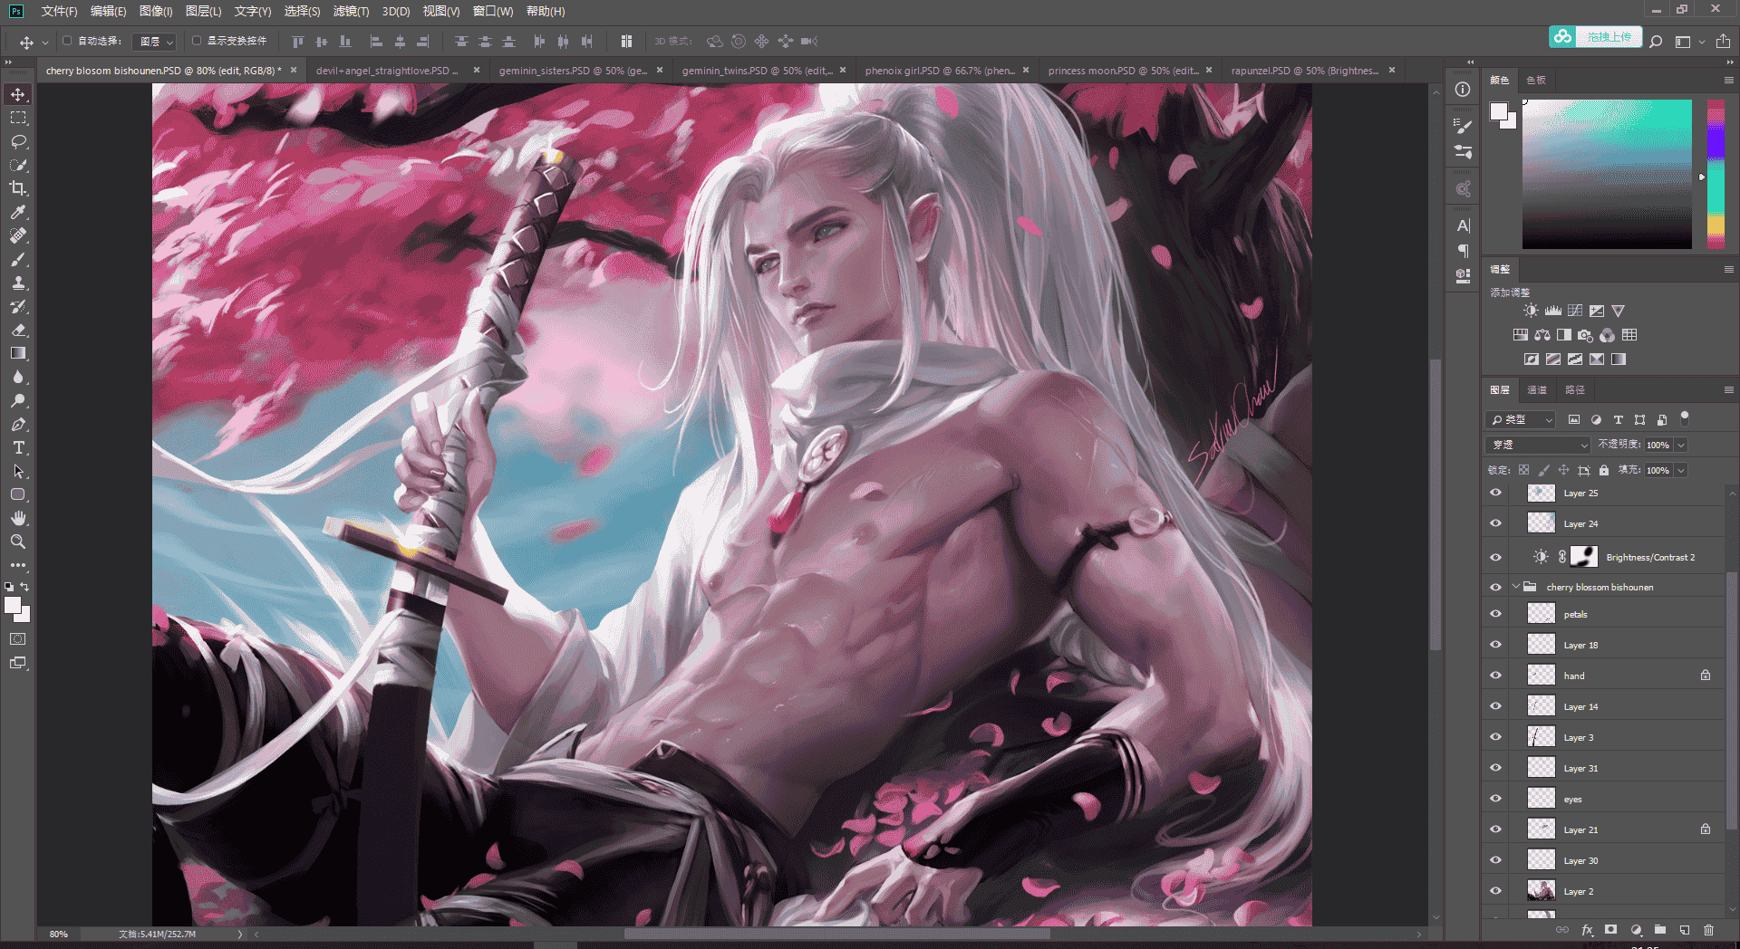Select the Lasso tool
The image size is (1740, 949).
point(18,141)
